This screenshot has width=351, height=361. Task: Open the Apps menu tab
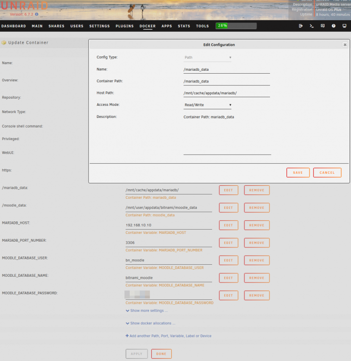tap(167, 26)
